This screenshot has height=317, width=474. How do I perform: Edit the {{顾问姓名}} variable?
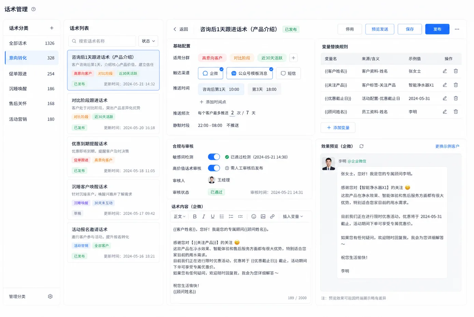coord(445,112)
